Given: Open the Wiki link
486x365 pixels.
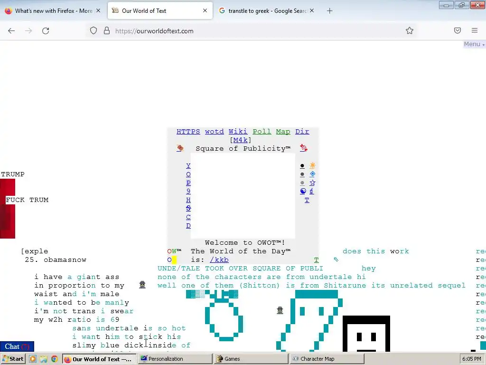Looking at the screenshot, I should coord(238,132).
